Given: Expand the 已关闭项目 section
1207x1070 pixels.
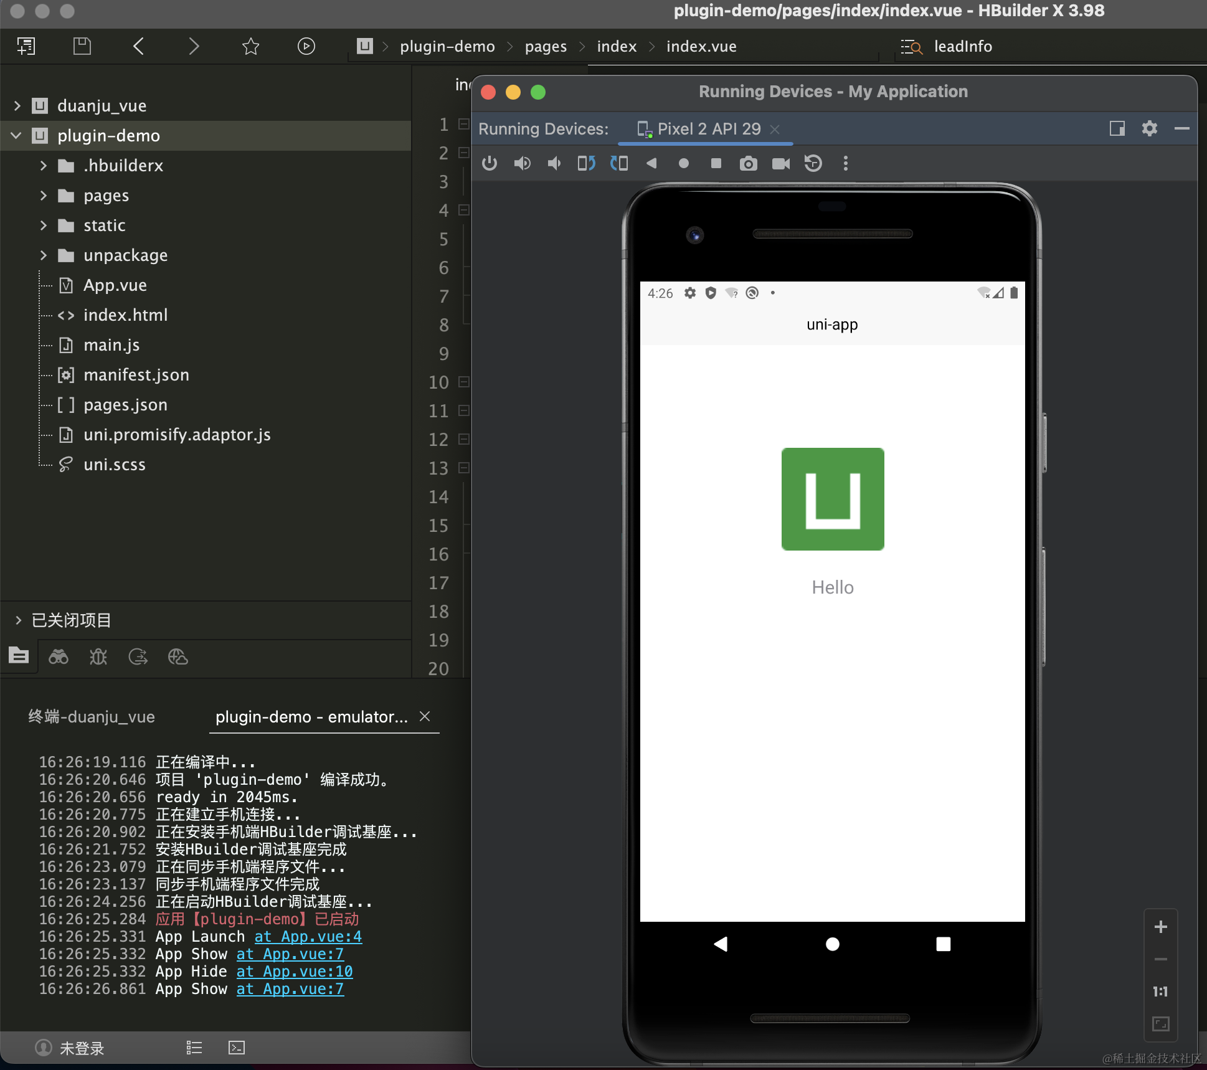Looking at the screenshot, I should [x=18, y=620].
